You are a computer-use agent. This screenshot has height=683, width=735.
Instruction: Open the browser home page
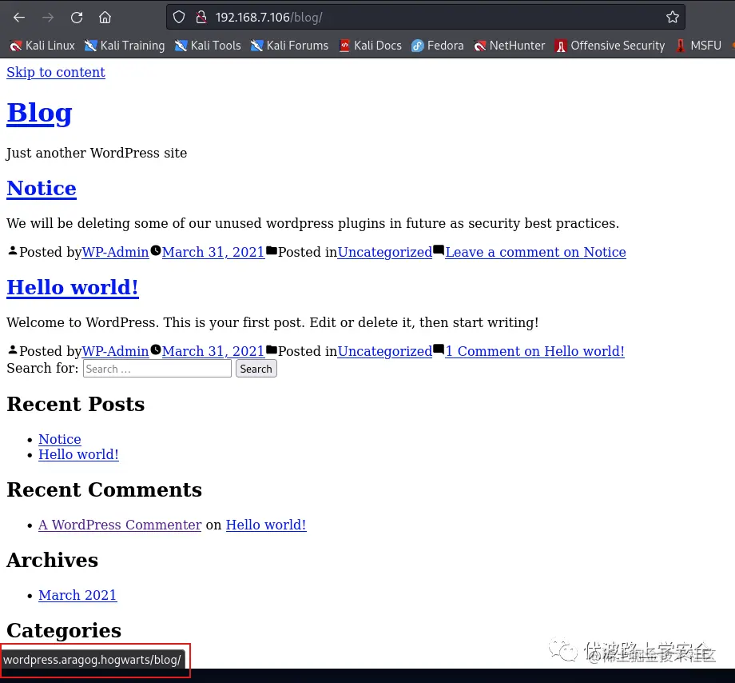[x=105, y=18]
